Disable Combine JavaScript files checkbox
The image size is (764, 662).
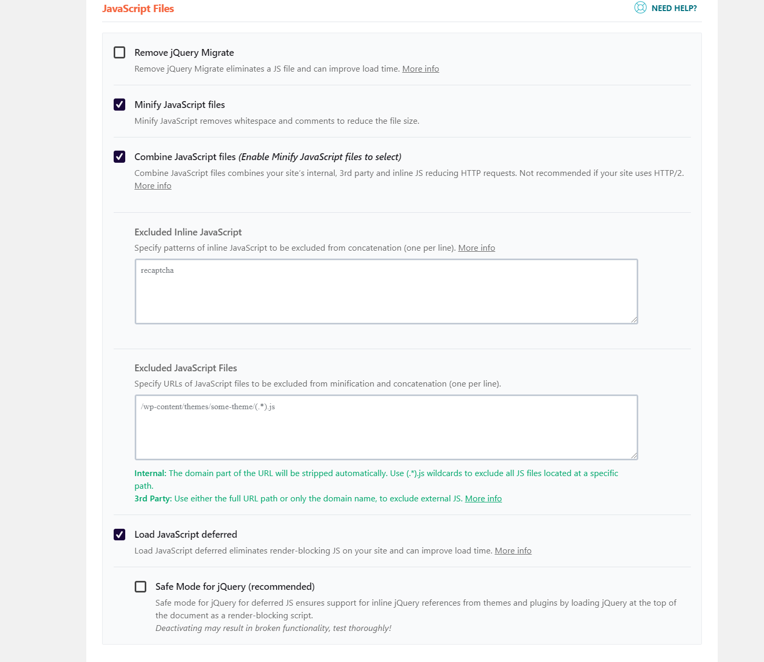119,157
